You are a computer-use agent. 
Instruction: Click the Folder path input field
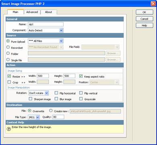point(66,53)
